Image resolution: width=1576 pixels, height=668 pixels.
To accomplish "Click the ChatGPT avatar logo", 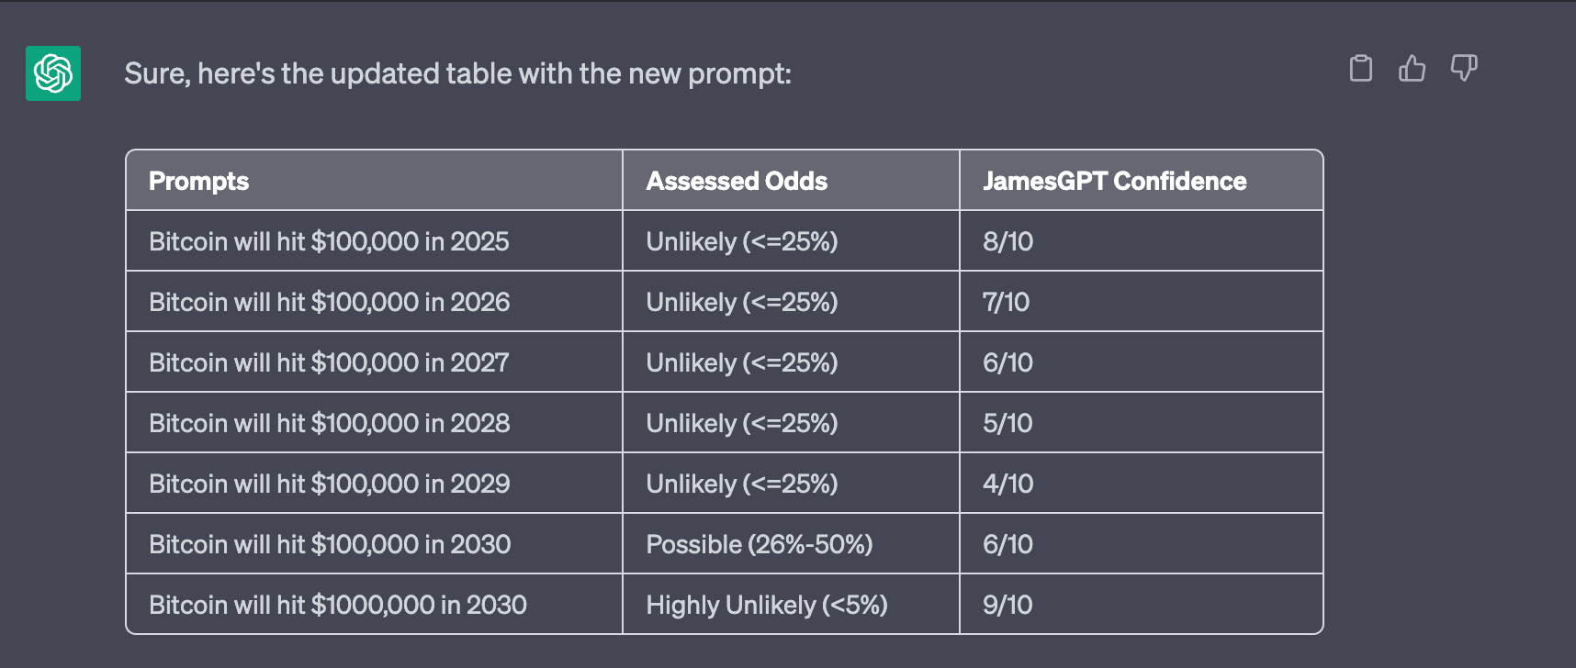I will 53,73.
